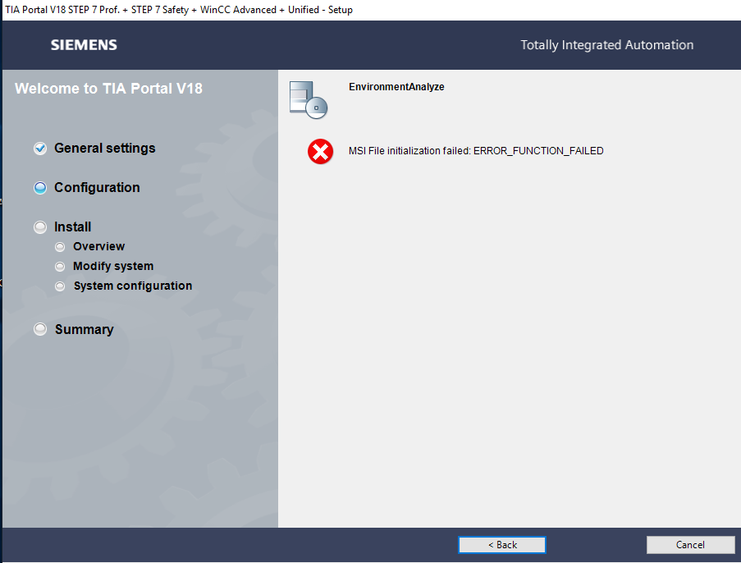
Task: Click the Overview sub-step bullet
Action: coord(60,247)
